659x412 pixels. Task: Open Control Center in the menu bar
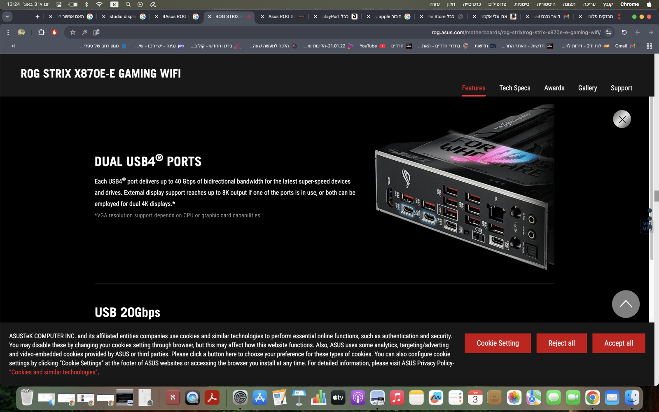click(59, 4)
